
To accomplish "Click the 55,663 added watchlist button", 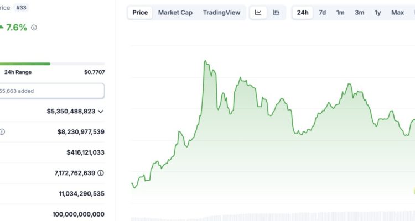I will point(52,91).
